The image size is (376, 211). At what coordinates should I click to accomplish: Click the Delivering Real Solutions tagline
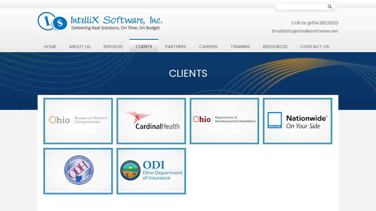tap(115, 28)
